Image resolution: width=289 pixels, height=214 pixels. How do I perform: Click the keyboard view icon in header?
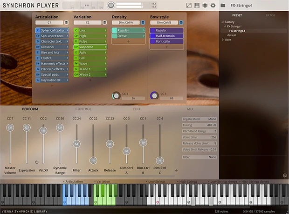click(x=197, y=5)
